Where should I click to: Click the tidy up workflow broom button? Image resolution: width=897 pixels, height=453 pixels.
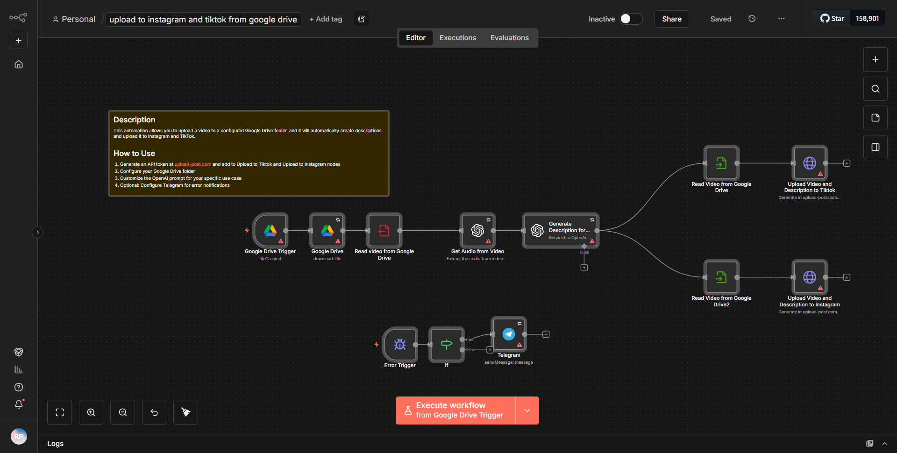[x=185, y=412]
